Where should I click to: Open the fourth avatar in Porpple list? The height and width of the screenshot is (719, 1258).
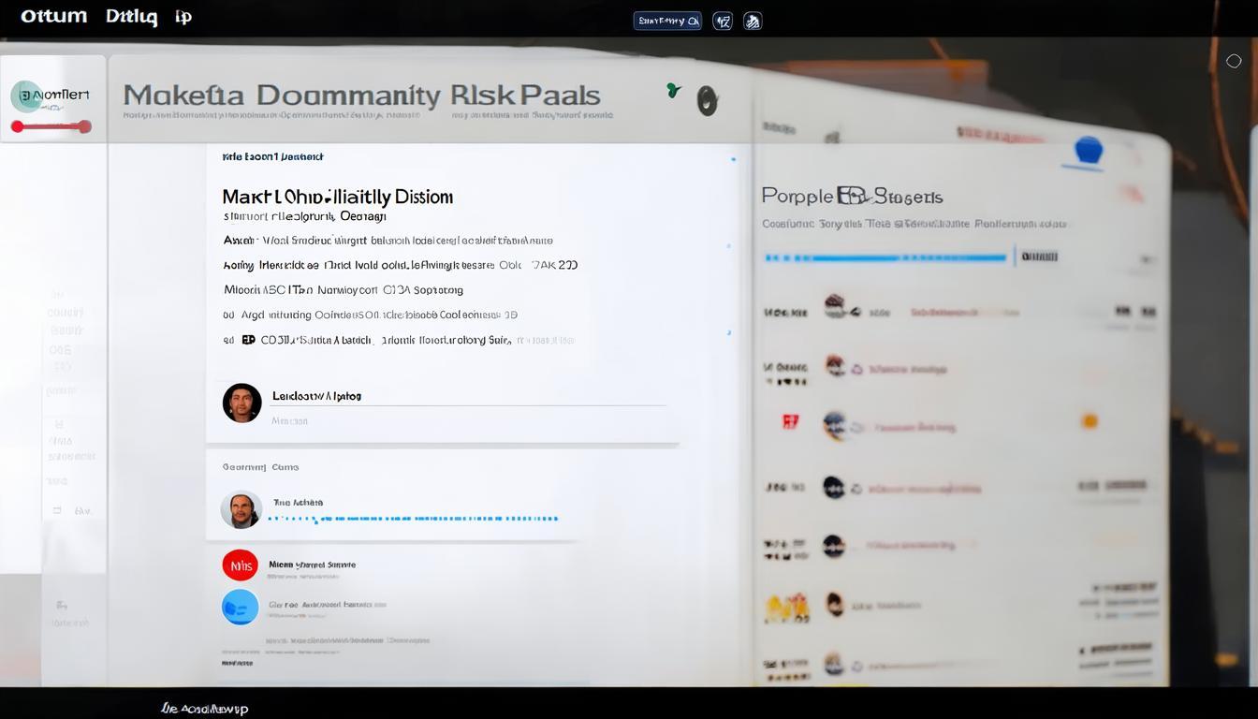[x=833, y=487]
